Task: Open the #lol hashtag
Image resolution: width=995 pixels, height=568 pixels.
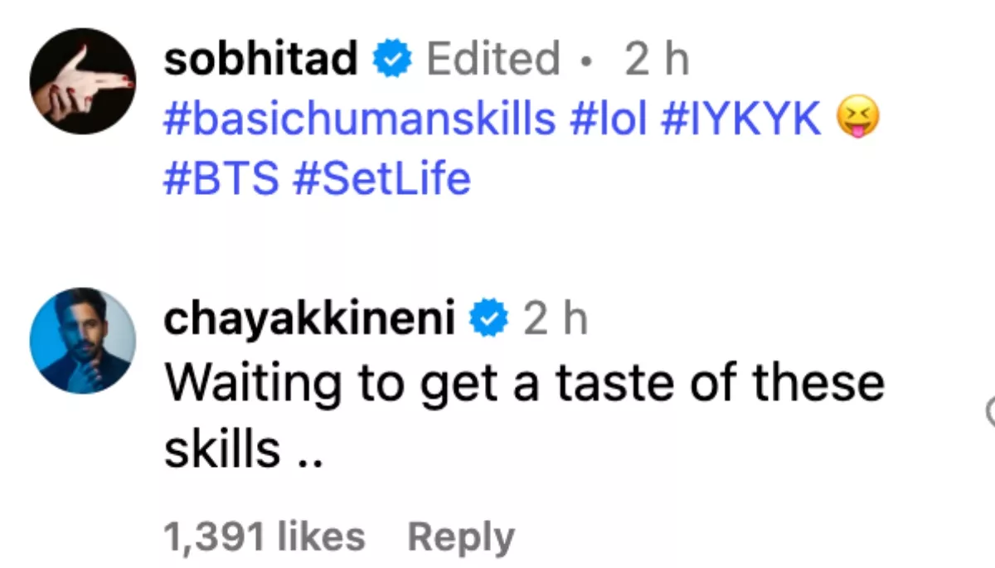Action: pos(608,120)
